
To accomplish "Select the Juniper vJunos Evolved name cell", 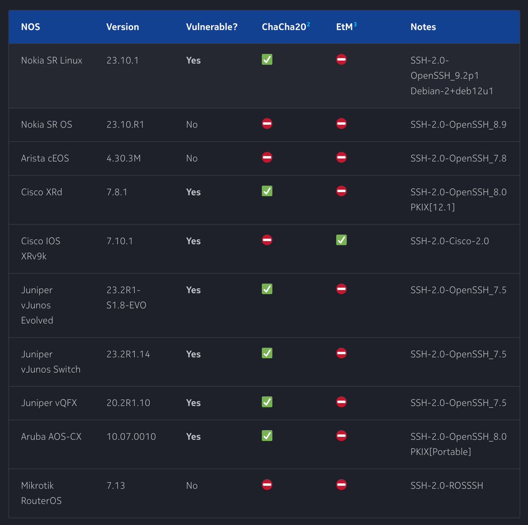I will [x=37, y=305].
